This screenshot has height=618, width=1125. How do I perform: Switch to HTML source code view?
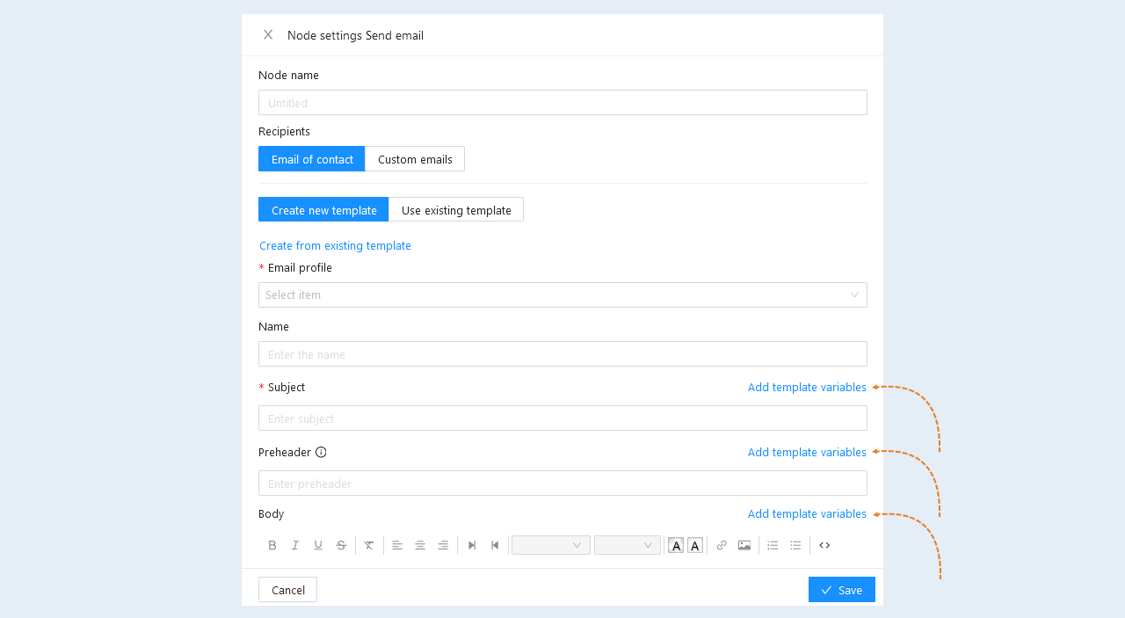[x=824, y=545]
